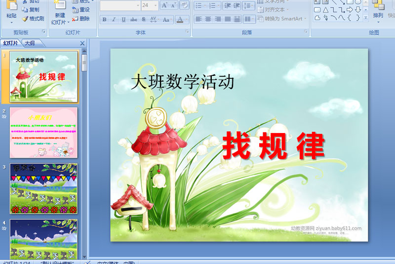The height and width of the screenshot is (264, 395).
Task: Align text right in paragraph group
Action: [218, 19]
